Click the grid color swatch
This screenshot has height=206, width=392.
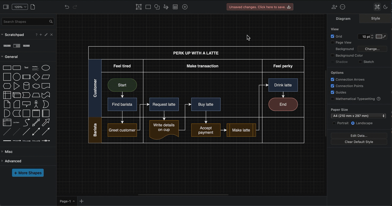379,36
